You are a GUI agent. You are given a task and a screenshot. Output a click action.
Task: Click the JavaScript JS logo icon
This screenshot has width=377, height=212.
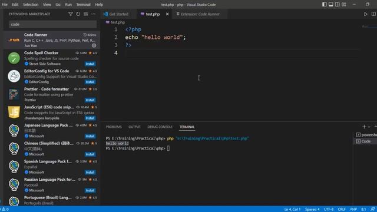[14, 112]
